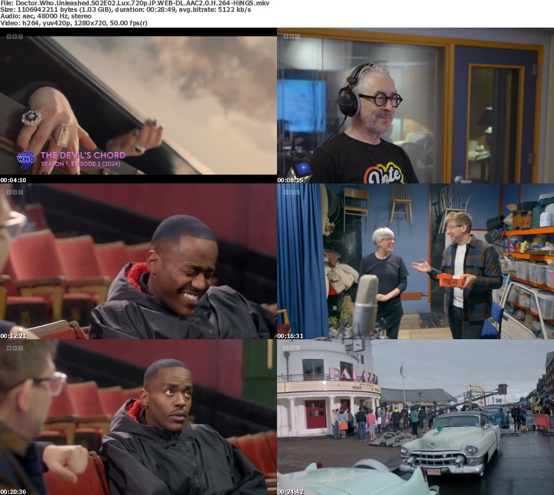Click BBC watermark in the blue curtain studio frame
554x495 pixels.
(292, 192)
